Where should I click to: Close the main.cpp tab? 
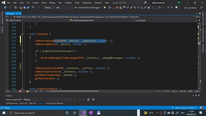click(x=20, y=14)
